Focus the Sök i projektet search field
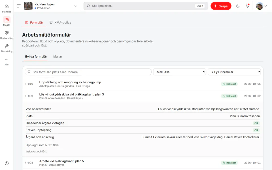272x170 pixels. 146,6
